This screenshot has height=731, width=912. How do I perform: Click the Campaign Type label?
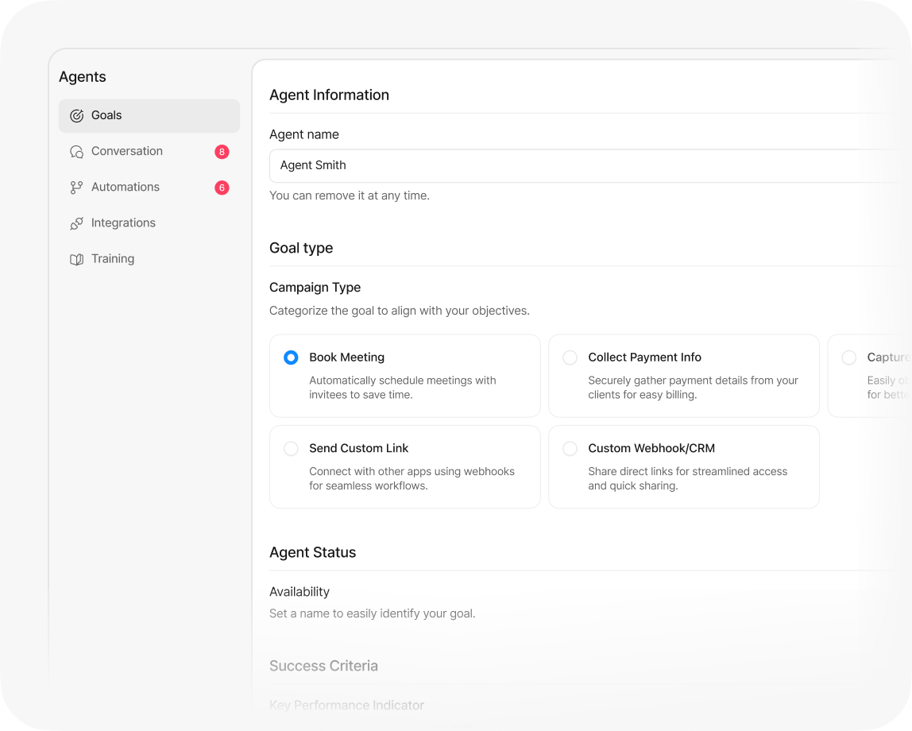pyautogui.click(x=315, y=288)
